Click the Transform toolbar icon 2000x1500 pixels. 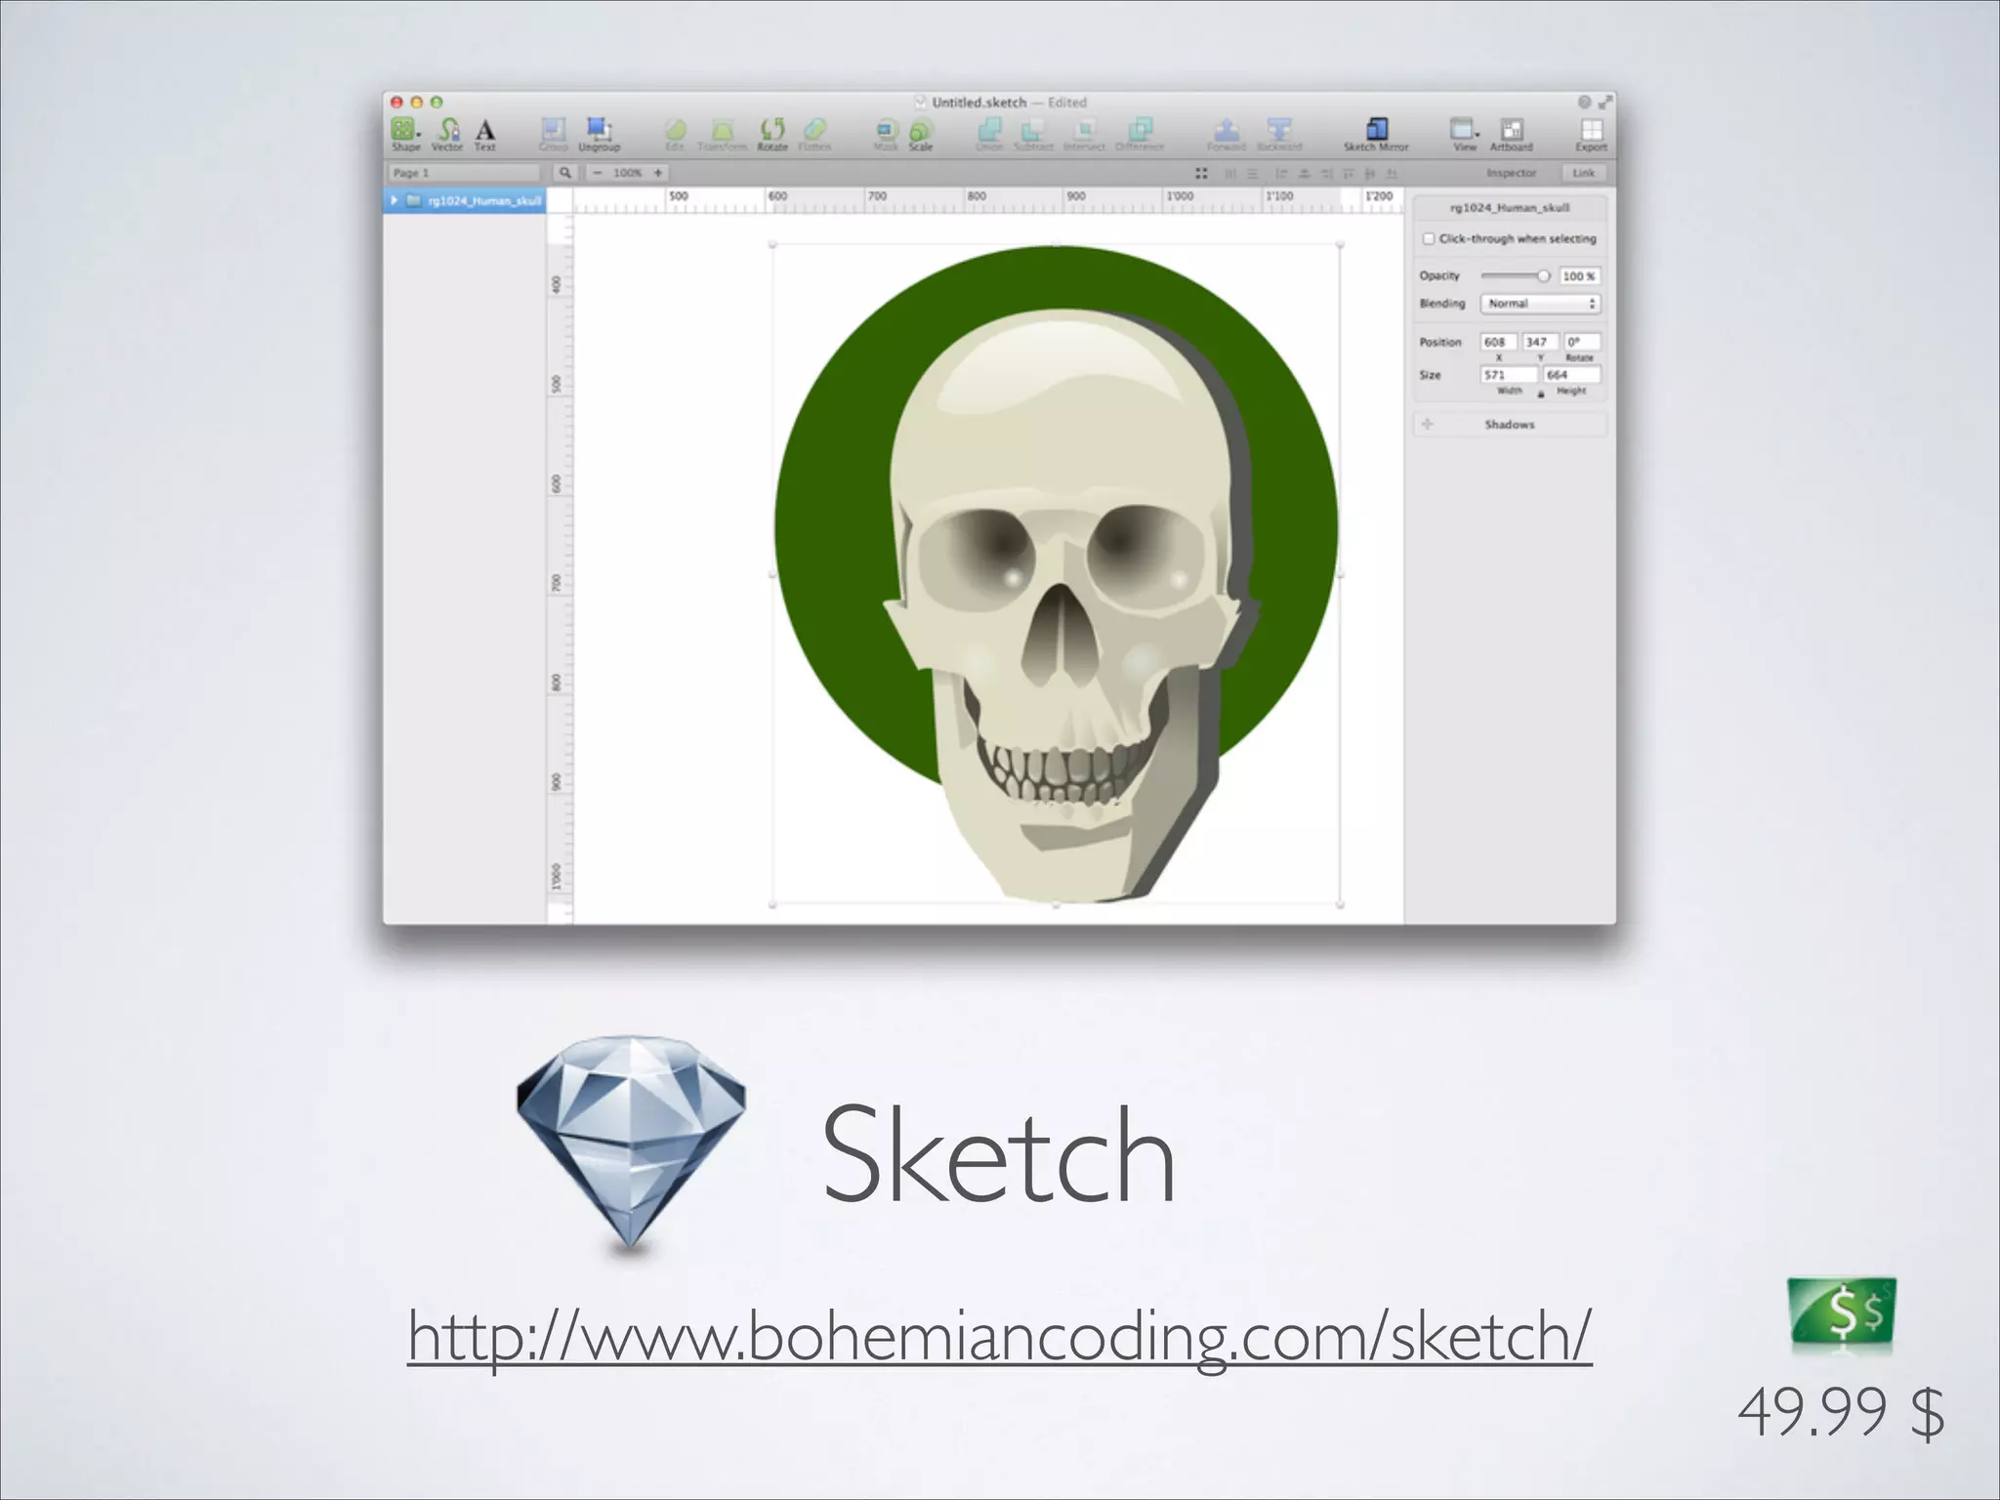tap(723, 134)
